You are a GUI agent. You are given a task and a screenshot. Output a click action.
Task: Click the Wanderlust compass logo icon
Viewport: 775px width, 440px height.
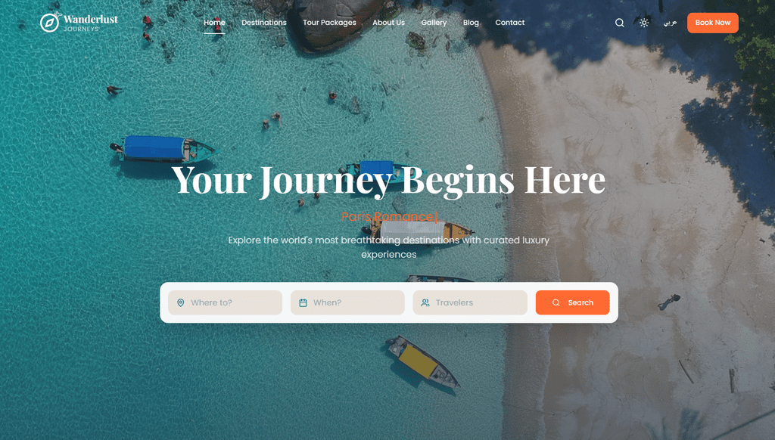tap(49, 23)
